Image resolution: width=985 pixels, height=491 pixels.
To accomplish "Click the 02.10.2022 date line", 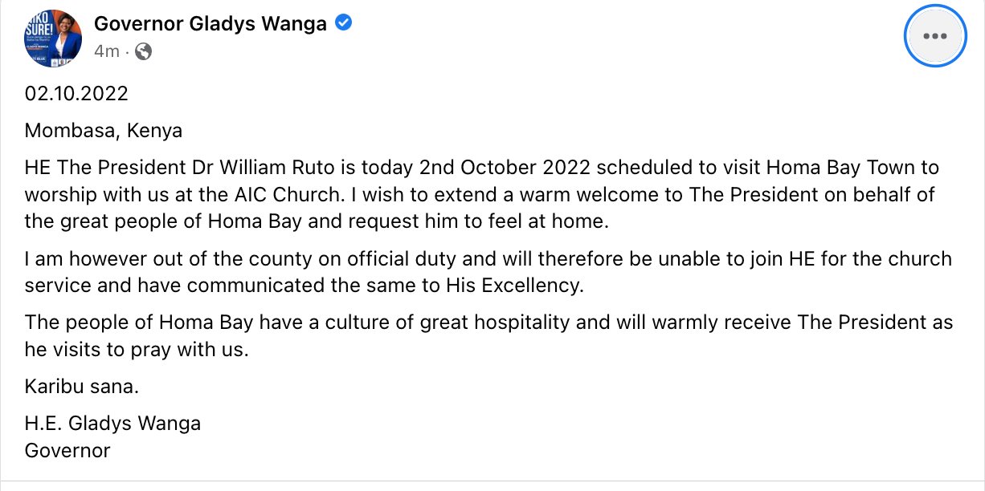I will [x=76, y=94].
